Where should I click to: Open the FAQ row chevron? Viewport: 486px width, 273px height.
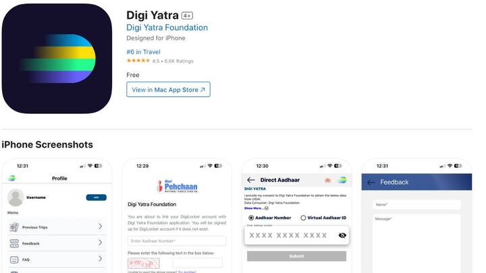pos(100,258)
